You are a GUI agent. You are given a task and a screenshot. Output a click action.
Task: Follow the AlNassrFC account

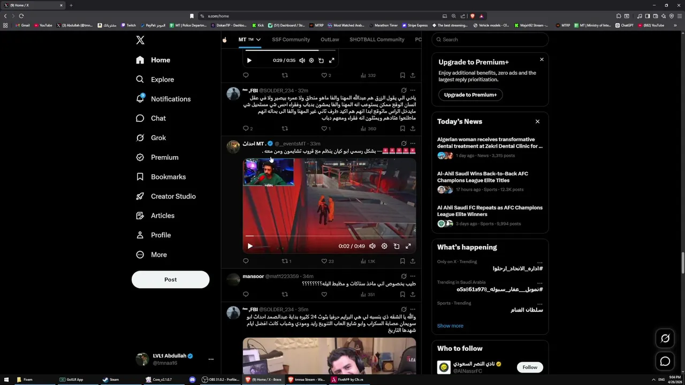[x=530, y=367]
